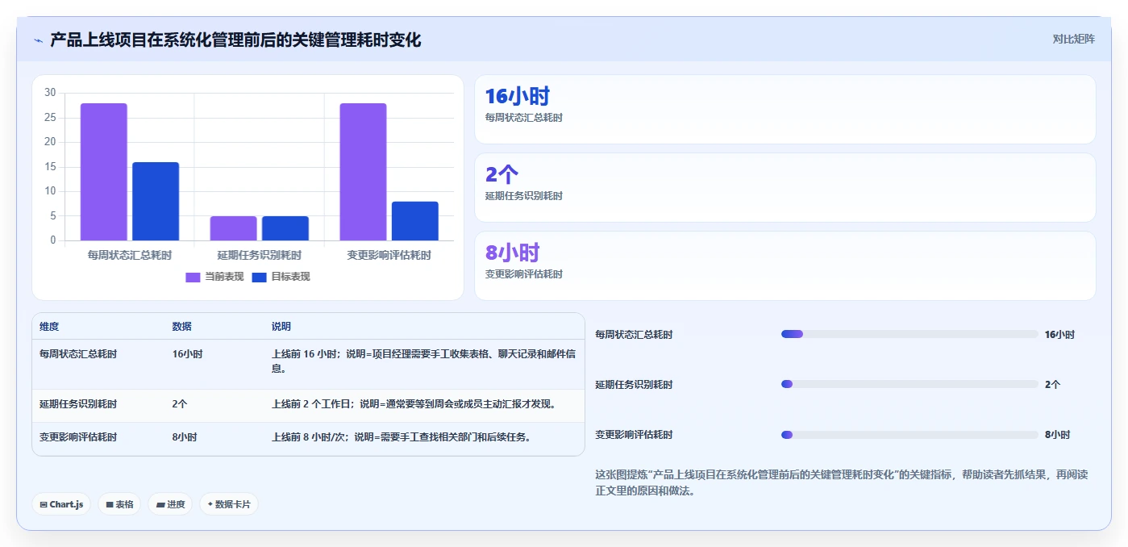Click the description starting 上线前 2 个工作日
The width and height of the screenshot is (1128, 547).
[x=414, y=404]
